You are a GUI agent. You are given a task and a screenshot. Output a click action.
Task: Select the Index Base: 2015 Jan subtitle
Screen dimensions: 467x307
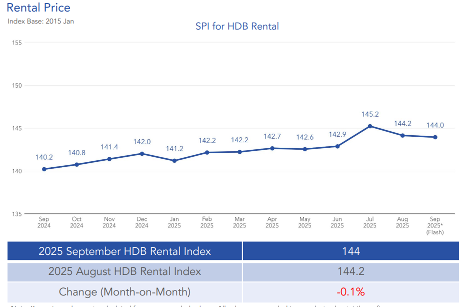point(40,22)
